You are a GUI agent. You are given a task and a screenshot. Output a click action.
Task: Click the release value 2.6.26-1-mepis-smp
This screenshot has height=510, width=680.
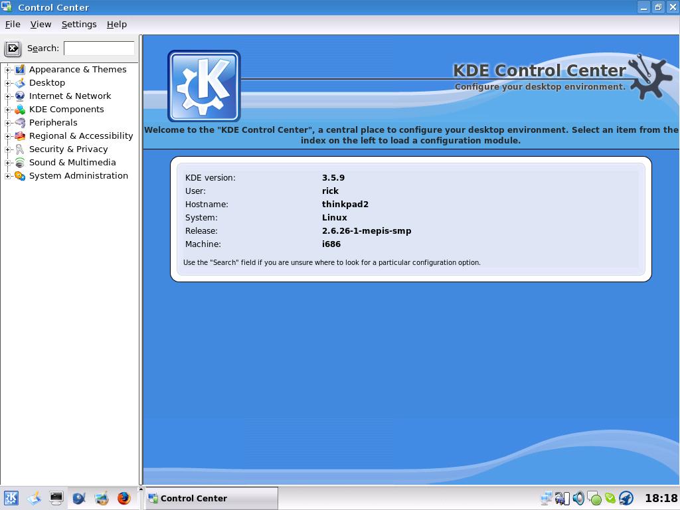(367, 230)
